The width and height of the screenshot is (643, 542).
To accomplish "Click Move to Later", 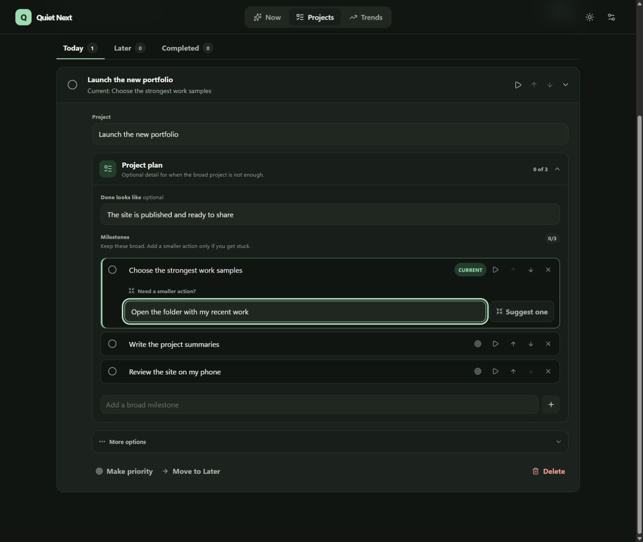I will pyautogui.click(x=191, y=471).
